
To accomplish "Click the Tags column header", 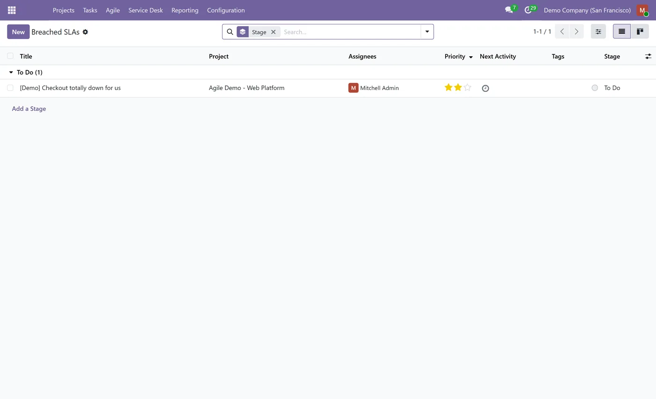I will coord(558,56).
